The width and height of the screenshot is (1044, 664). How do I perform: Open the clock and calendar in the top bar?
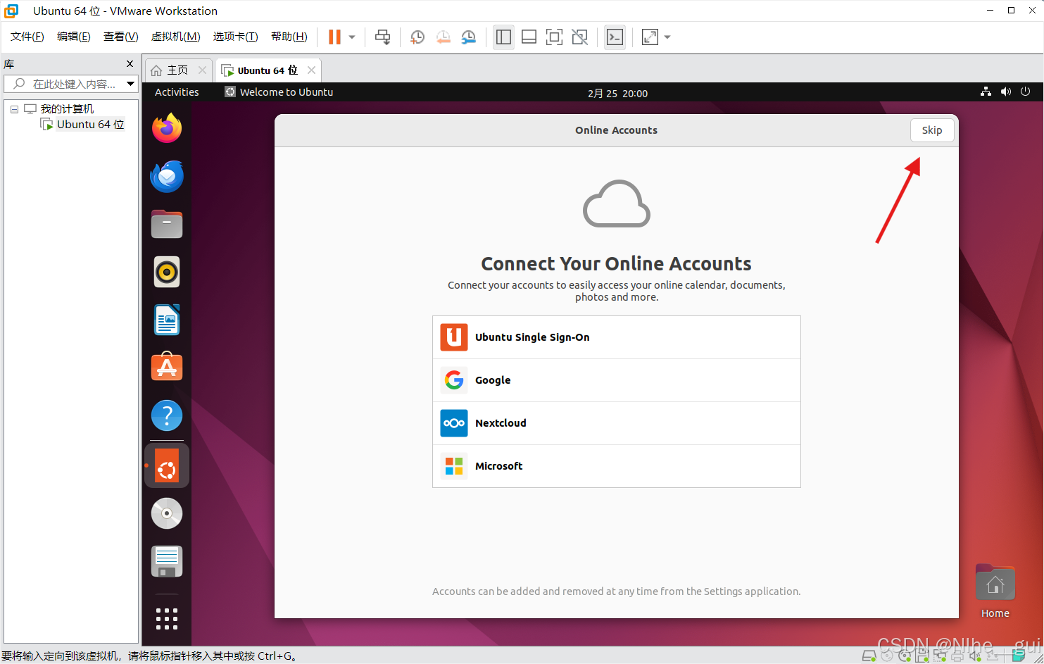point(617,93)
